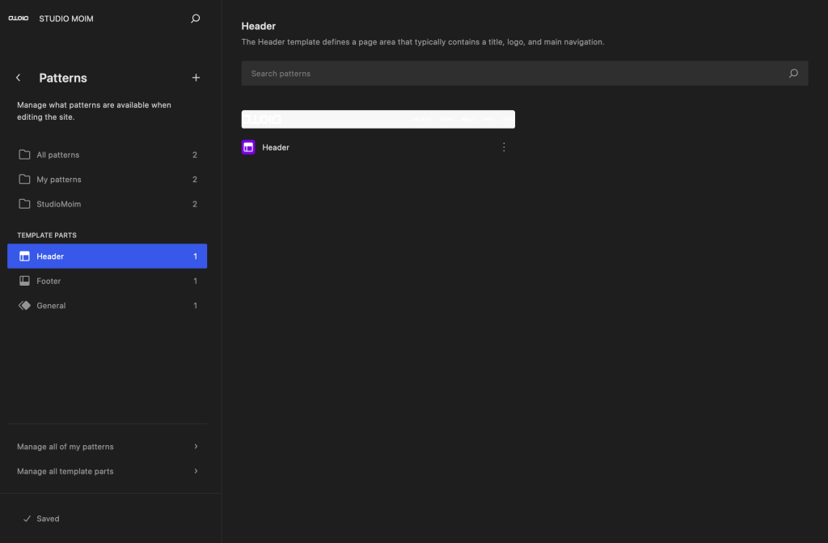Click the STUDIO MOIM site title

[x=66, y=19]
